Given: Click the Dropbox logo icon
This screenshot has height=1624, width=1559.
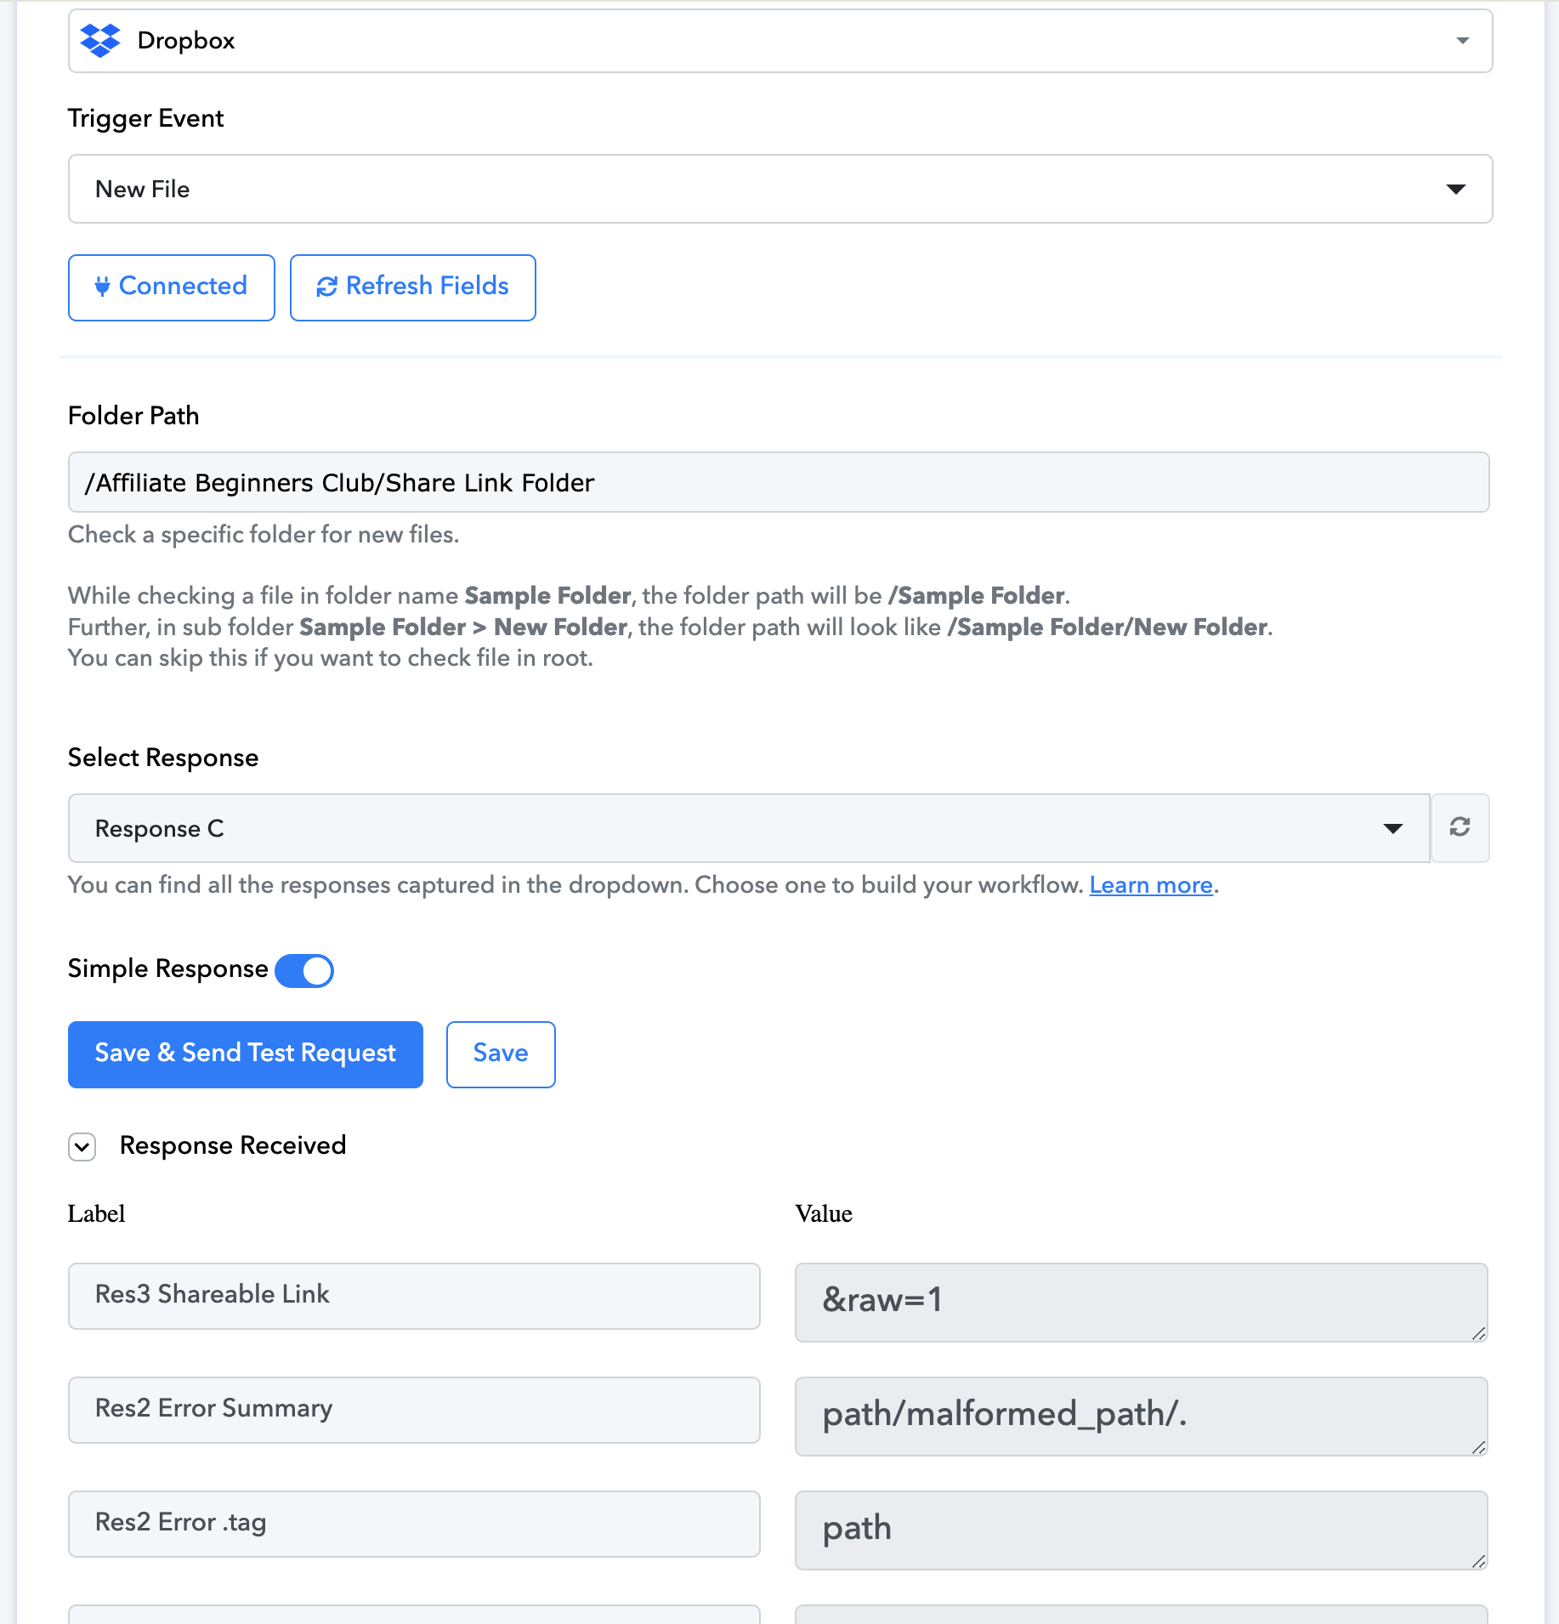Looking at the screenshot, I should point(99,40).
